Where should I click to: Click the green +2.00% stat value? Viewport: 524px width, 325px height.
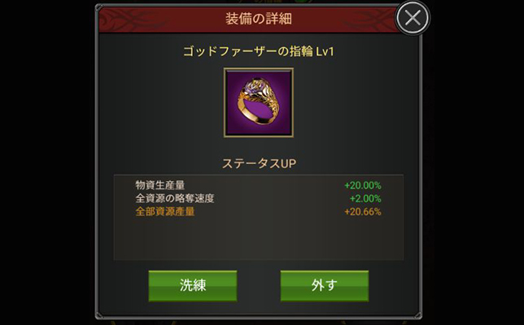tap(365, 198)
